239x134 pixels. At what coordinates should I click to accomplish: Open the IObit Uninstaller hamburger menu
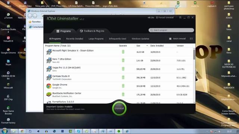pyautogui.click(x=180, y=17)
